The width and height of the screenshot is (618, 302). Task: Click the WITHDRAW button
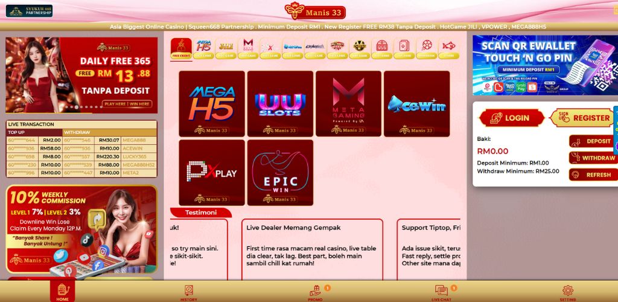point(593,158)
